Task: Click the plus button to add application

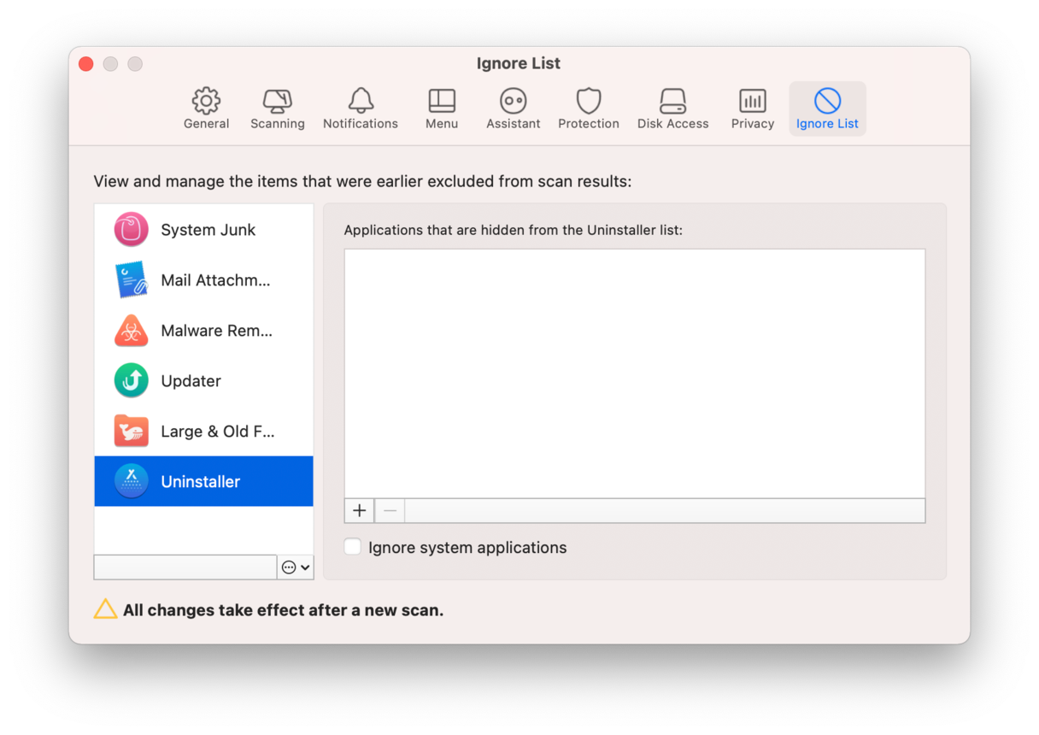Action: click(x=360, y=510)
